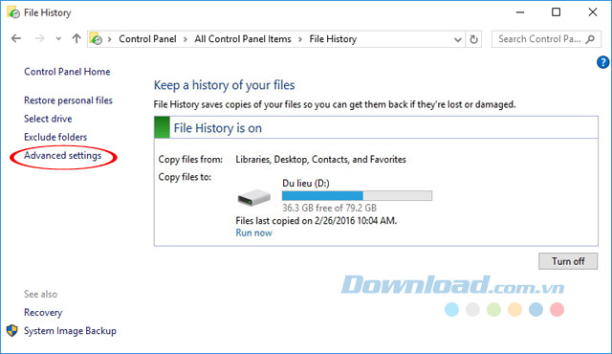Click the Turn off button
The image size is (612, 354).
pos(568,261)
